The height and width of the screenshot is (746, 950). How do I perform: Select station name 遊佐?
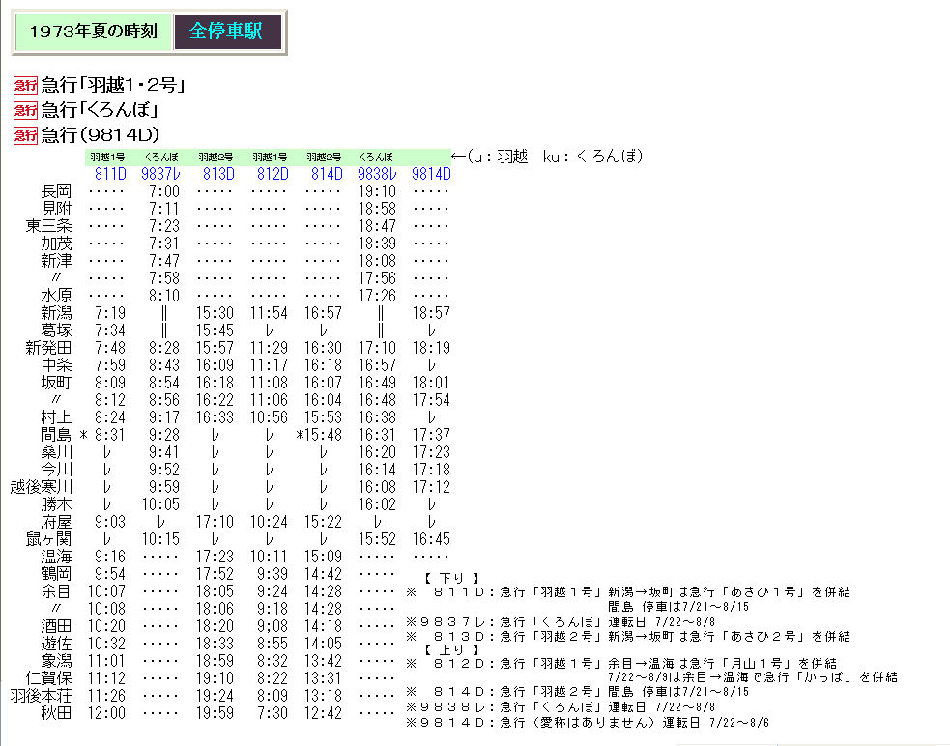pyautogui.click(x=56, y=645)
